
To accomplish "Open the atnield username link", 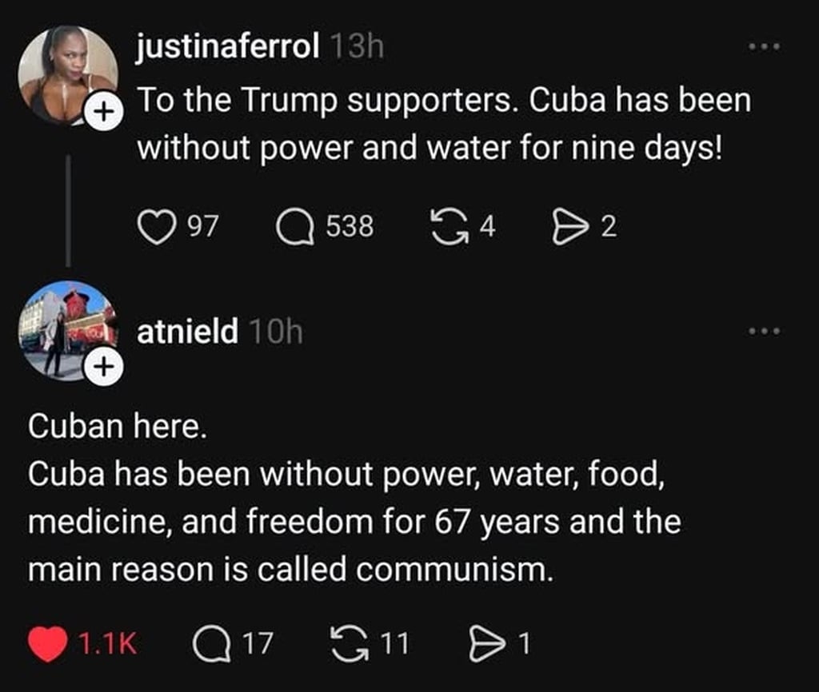I will 187,331.
